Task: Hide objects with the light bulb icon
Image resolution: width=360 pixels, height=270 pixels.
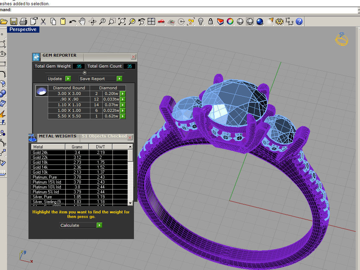Action: pos(201,21)
